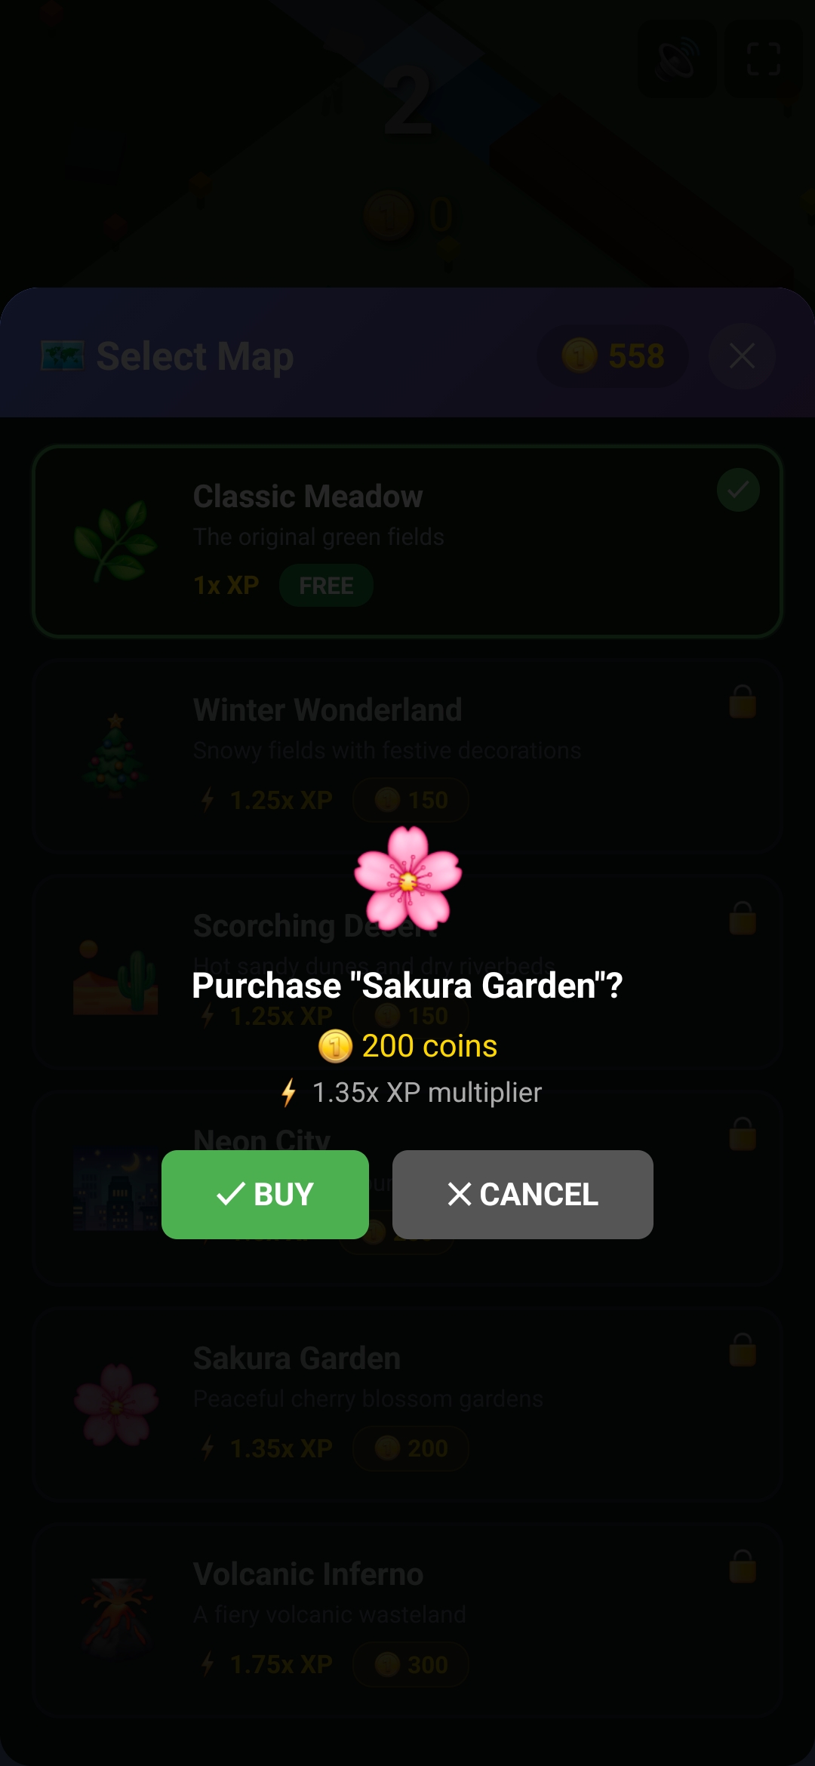Image resolution: width=815 pixels, height=1766 pixels.
Task: Toggle fullscreen mode icon
Action: 763,59
